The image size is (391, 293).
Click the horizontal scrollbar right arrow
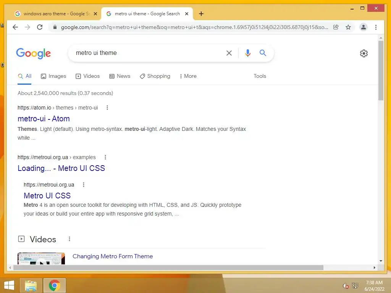[x=374, y=267]
